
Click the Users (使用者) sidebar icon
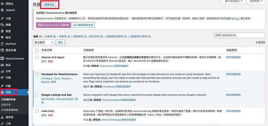2,117
